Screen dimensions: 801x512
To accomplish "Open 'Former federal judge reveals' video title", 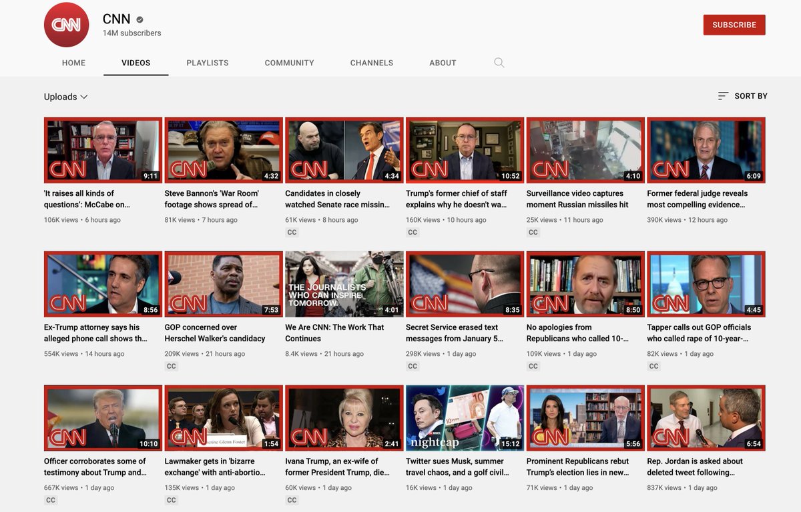I will 698,199.
